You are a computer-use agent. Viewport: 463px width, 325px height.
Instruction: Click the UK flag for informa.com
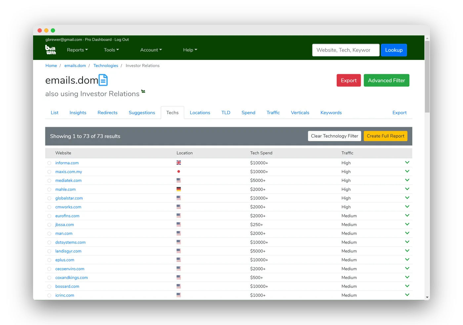[x=179, y=163]
